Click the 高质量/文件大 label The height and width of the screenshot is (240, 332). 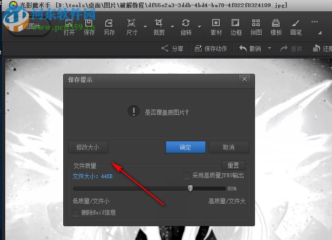227,201
